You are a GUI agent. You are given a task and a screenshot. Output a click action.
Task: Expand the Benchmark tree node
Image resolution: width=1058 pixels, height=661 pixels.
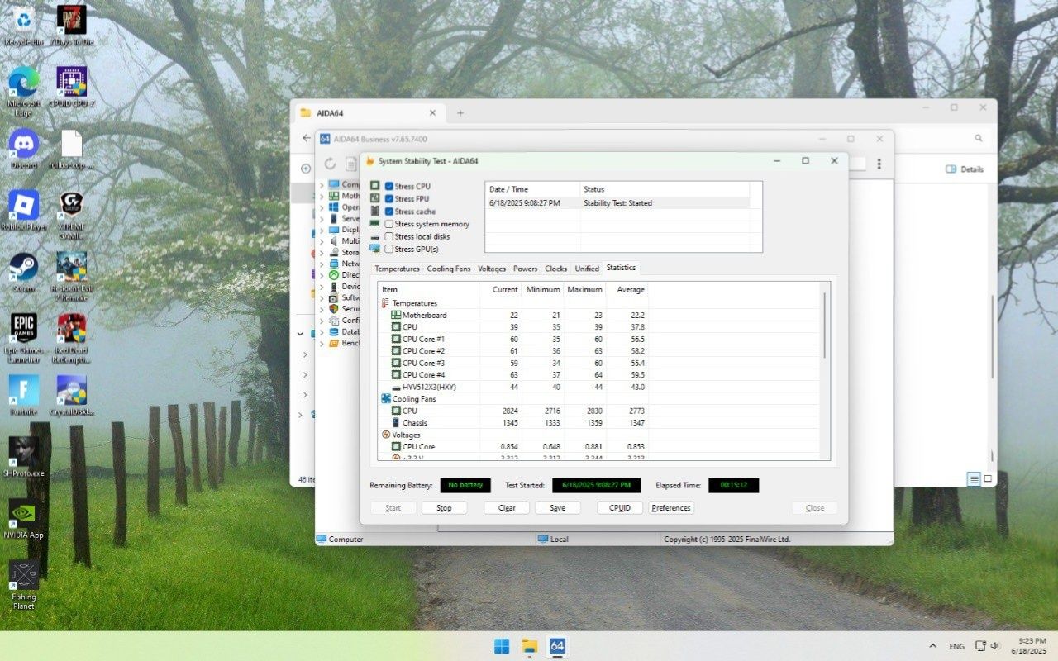tap(322, 343)
